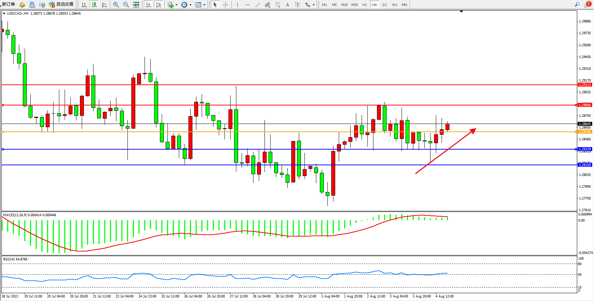
Task: Tile chart windows icon
Action: click(136, 5)
